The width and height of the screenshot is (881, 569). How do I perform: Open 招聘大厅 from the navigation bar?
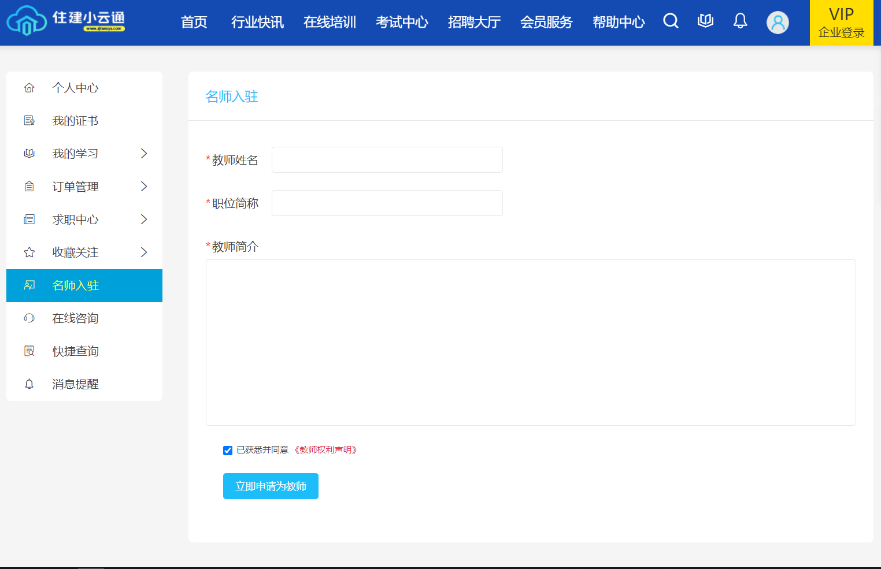point(474,23)
